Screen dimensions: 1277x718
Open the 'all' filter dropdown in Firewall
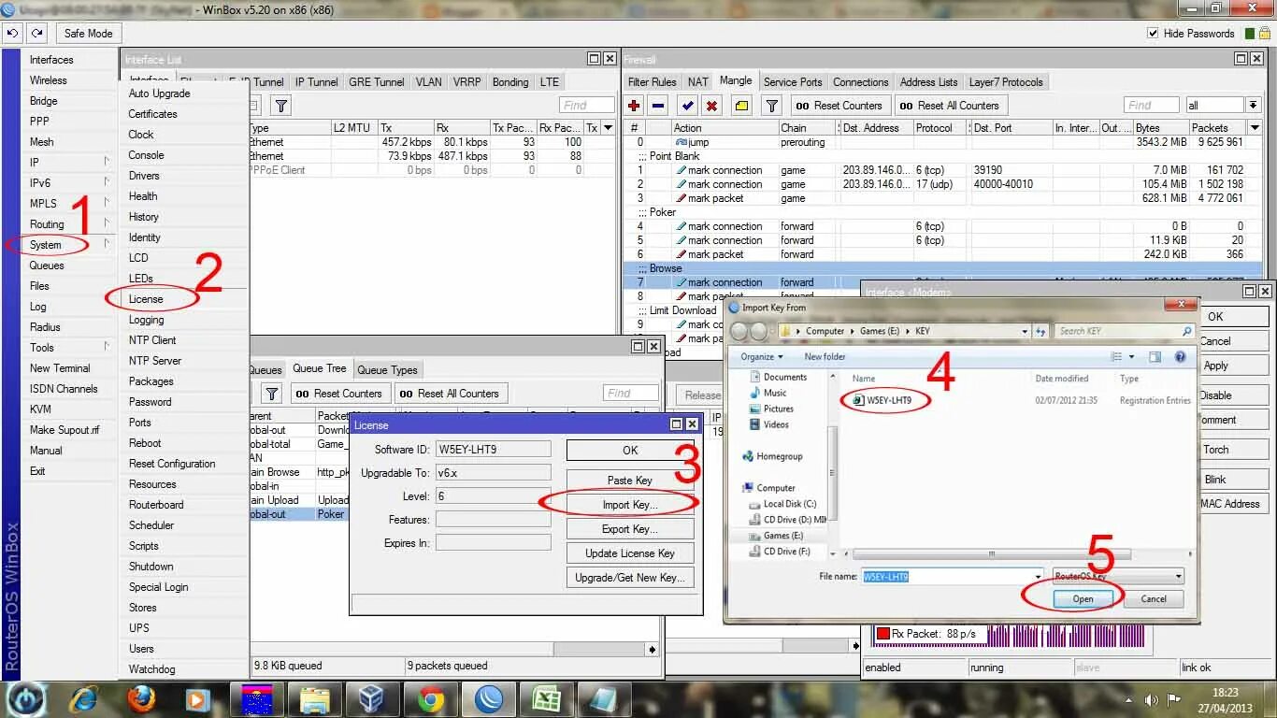click(x=1253, y=106)
